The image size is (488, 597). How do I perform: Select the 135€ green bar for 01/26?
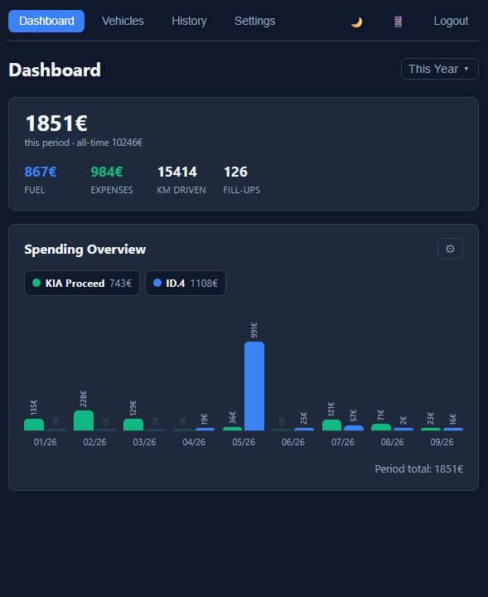pos(34,425)
